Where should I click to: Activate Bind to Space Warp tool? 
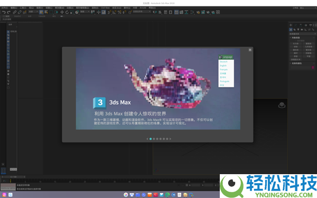pyautogui.click(x=25, y=12)
